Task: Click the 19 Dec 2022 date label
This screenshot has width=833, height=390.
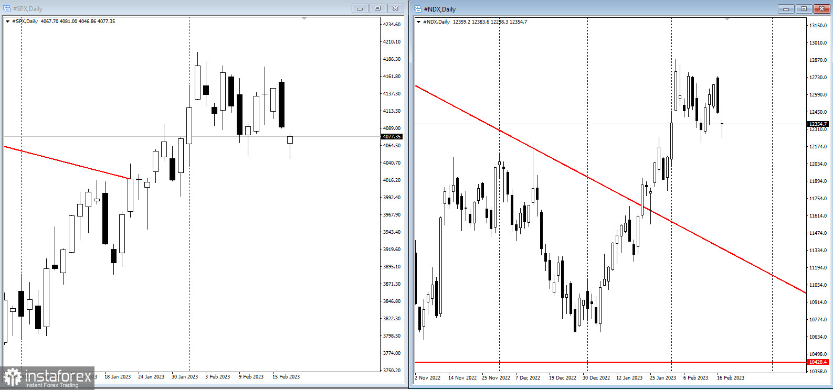Action: click(563, 378)
